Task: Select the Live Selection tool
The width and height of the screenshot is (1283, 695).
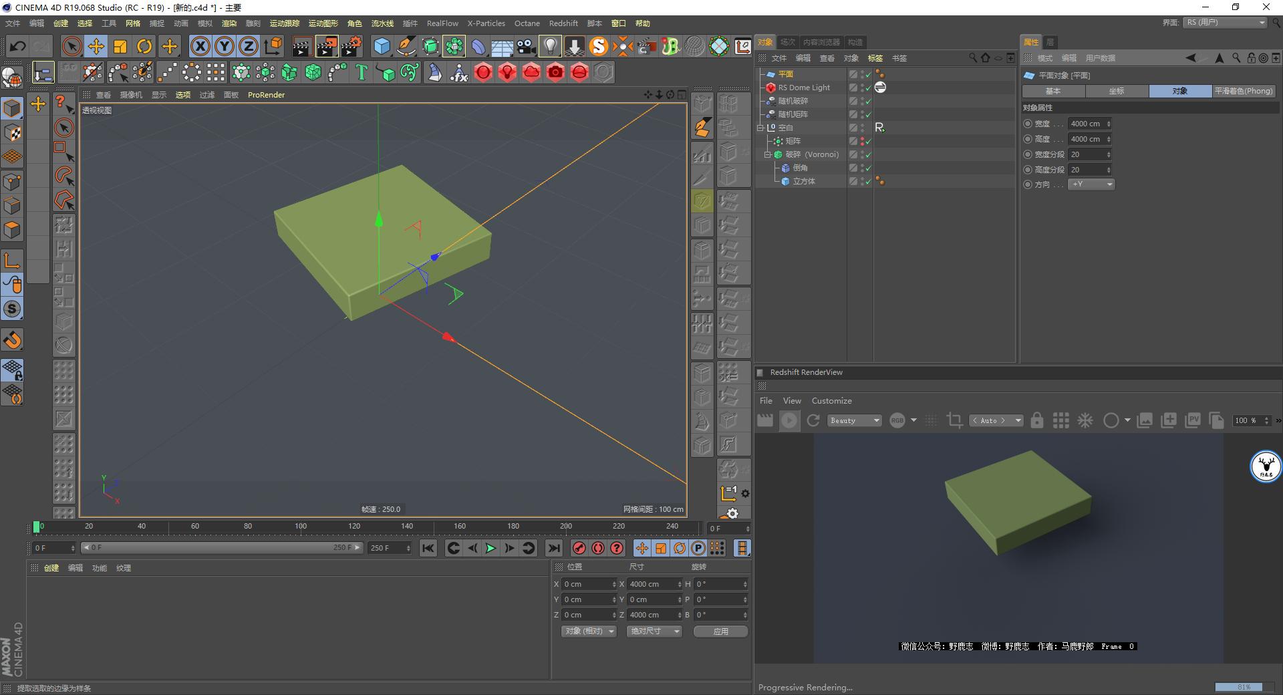Action: (x=70, y=46)
